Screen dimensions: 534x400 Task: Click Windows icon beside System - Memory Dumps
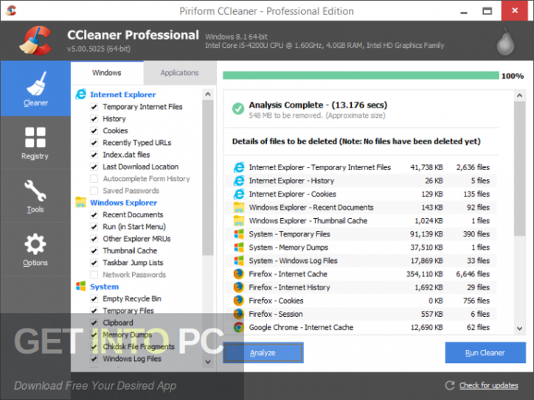pos(239,248)
